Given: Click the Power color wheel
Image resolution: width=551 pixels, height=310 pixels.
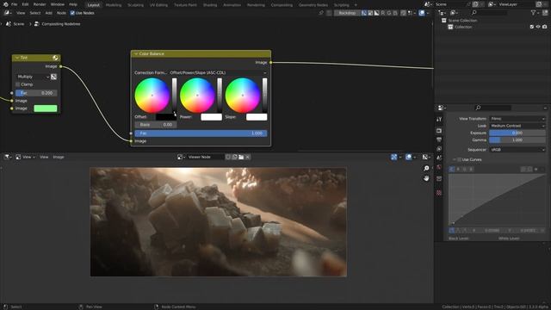Looking at the screenshot, I should 197,96.
